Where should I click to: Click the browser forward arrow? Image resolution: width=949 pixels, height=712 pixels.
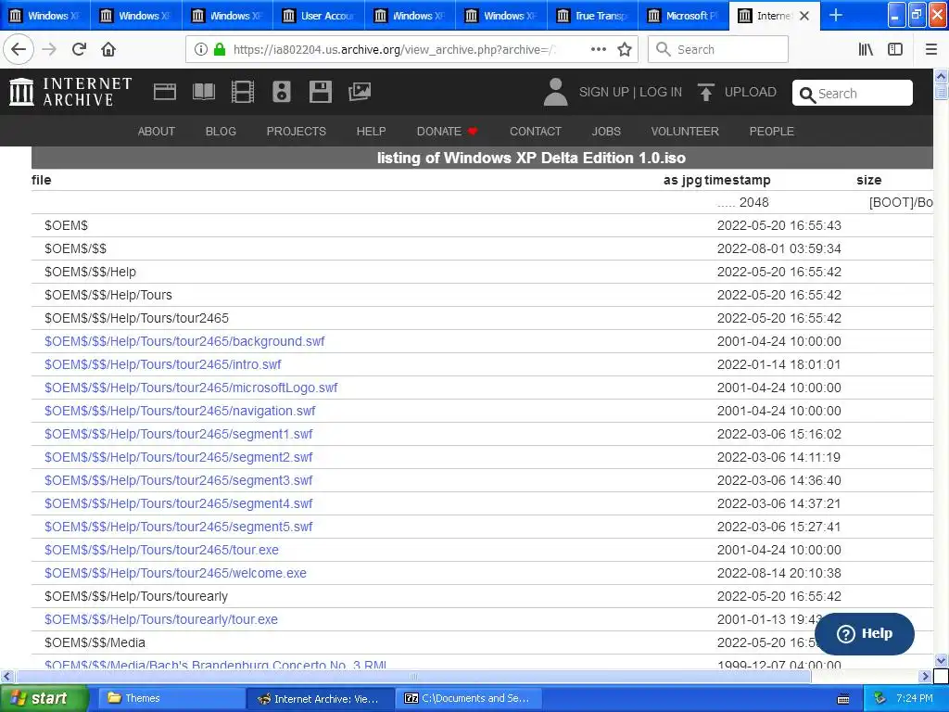(x=49, y=49)
